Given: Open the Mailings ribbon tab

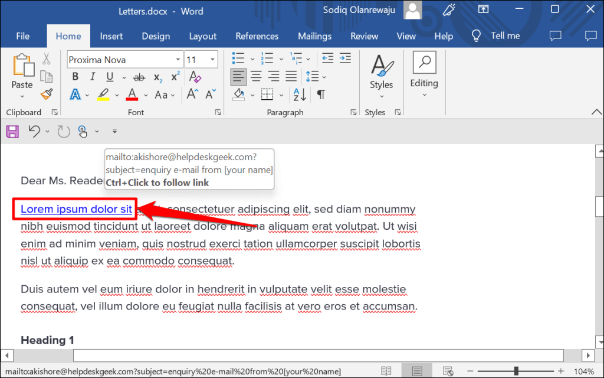Looking at the screenshot, I should pyautogui.click(x=314, y=36).
